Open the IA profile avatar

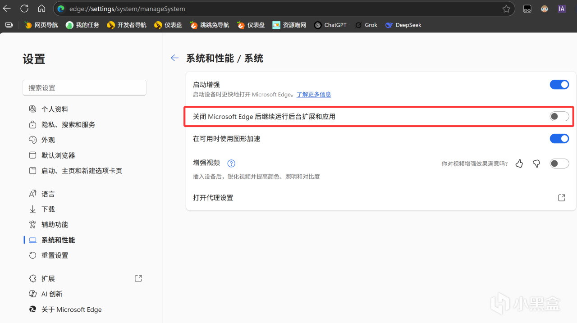pyautogui.click(x=562, y=9)
